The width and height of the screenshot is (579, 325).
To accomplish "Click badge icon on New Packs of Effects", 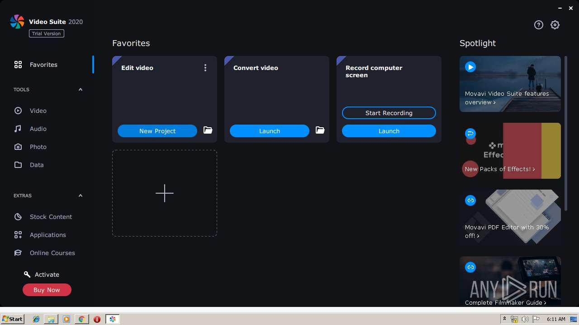I will coord(470,134).
